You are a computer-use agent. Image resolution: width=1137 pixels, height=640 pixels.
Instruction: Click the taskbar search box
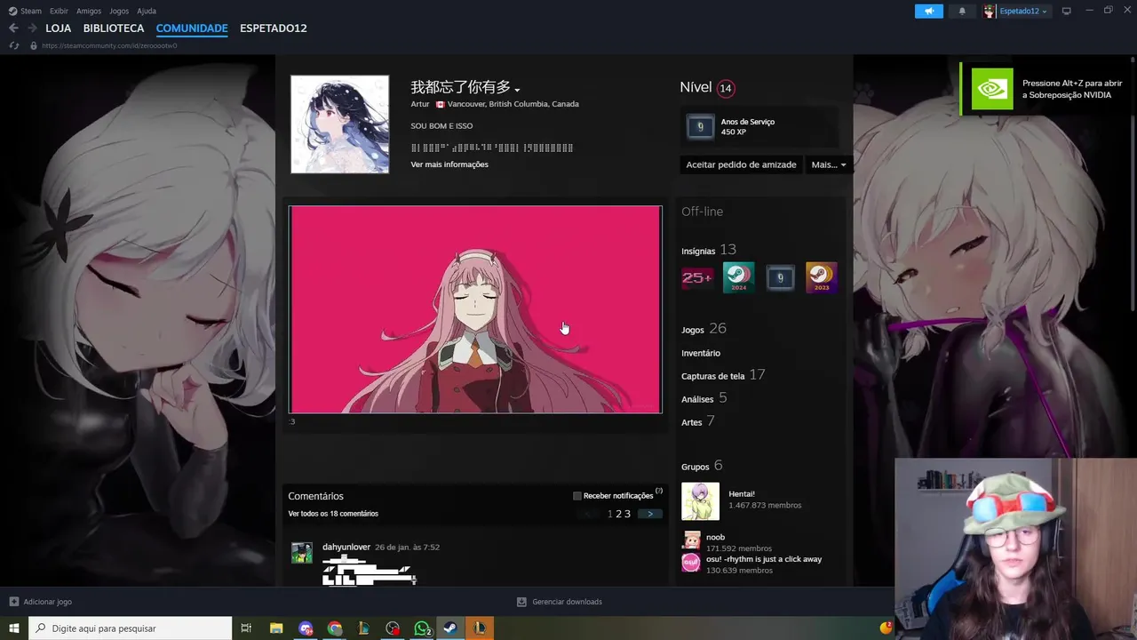(131, 628)
